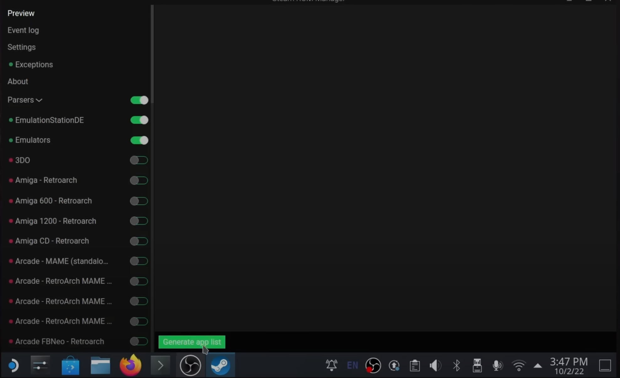Select Amiga 600 - Retroarch parser entry
The height and width of the screenshot is (378, 620).
(x=53, y=201)
